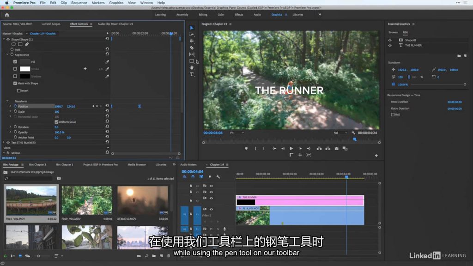Add marker in Program Monitor

click(x=246, y=148)
